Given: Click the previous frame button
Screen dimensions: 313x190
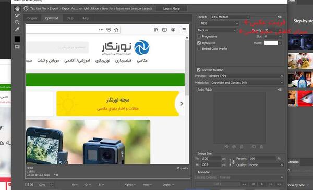Looking at the screenshot, I should (x=253, y=184).
